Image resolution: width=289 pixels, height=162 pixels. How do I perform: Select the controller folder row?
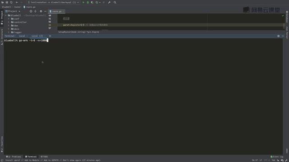(26, 22)
